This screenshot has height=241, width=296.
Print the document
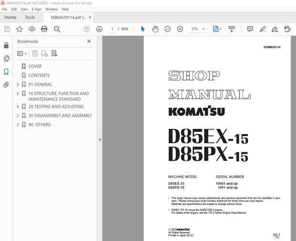pyautogui.click(x=44, y=29)
